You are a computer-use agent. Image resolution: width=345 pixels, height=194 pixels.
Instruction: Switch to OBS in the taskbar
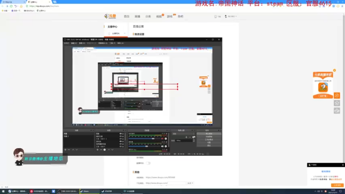tap(68, 191)
